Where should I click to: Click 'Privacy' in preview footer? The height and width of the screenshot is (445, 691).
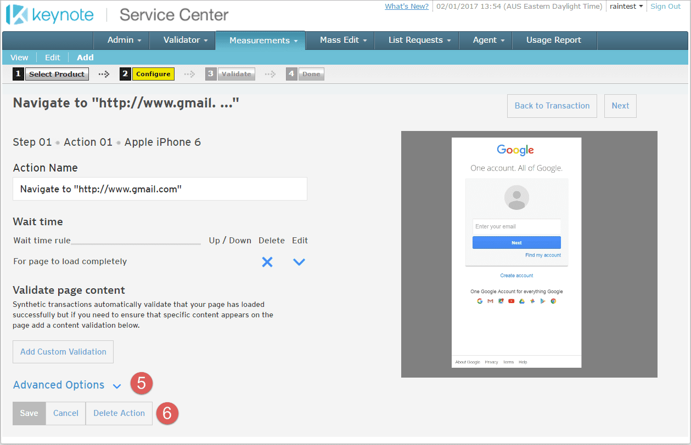point(491,362)
